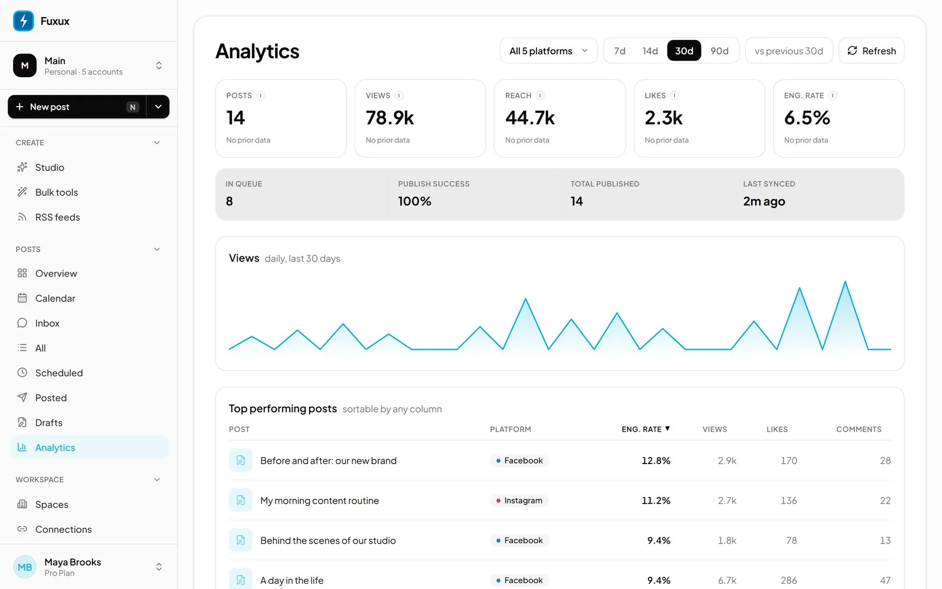942x589 pixels.
Task: Select Analytics in the sidebar
Action: point(89,447)
